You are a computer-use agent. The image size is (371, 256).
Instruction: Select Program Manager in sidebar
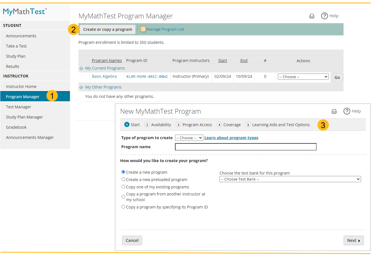[35, 96]
